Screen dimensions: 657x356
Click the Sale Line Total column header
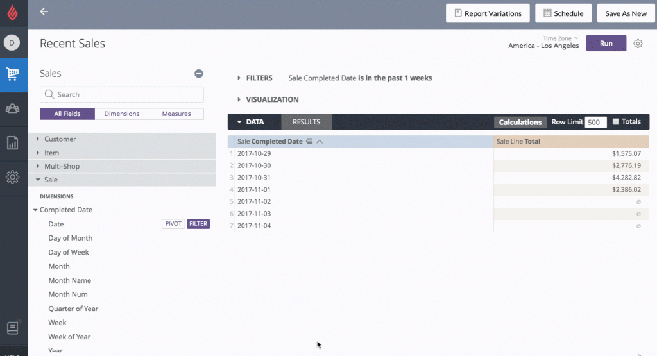point(572,142)
